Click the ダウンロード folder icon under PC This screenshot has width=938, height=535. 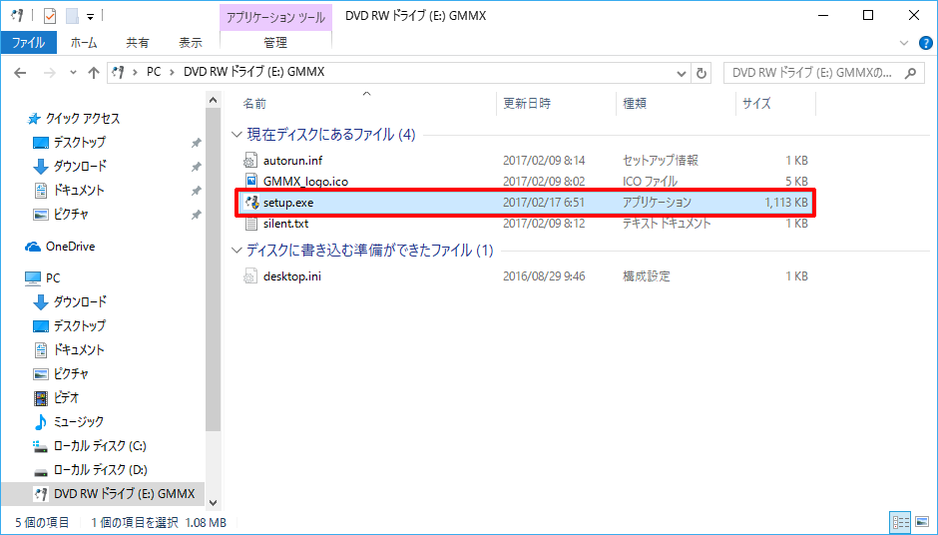40,302
